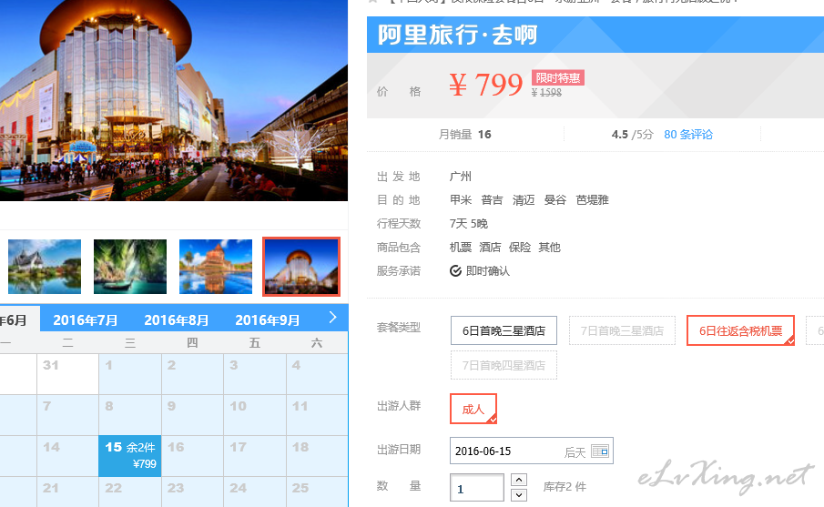
Task: Click the 限时特惠 promotion badge
Action: coord(557,77)
